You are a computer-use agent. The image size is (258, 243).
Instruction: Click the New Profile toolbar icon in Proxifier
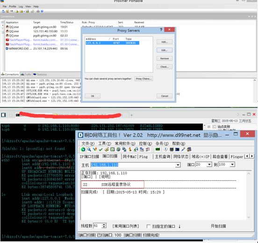click(17, 11)
